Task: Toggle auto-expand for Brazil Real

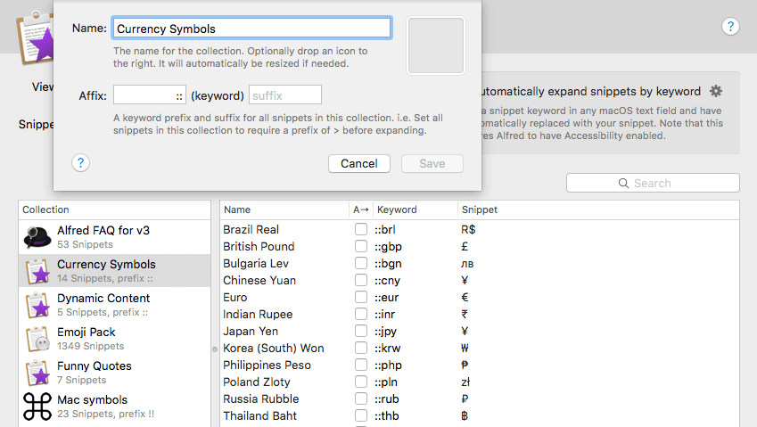Action: [x=360, y=229]
